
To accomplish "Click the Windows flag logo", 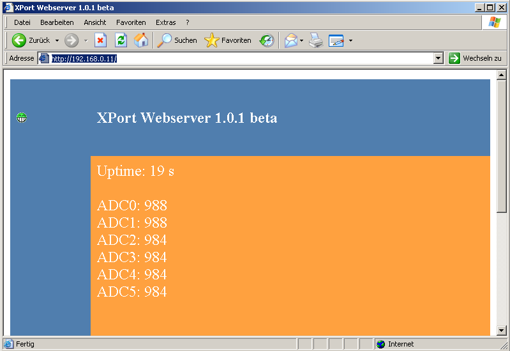I will point(495,22).
